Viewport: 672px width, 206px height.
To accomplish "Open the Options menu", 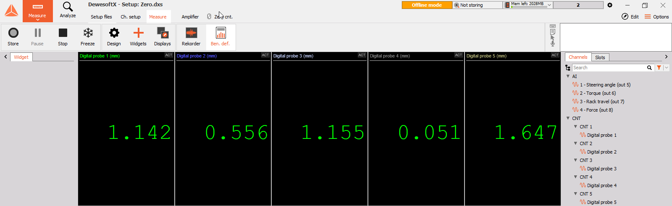I will click(657, 17).
